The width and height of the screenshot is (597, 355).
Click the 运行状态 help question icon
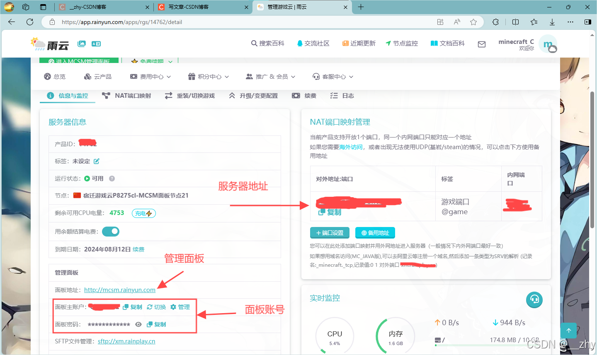112,179
